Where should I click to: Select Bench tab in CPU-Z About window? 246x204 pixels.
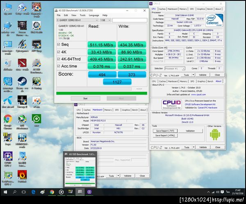[x=210, y=82]
